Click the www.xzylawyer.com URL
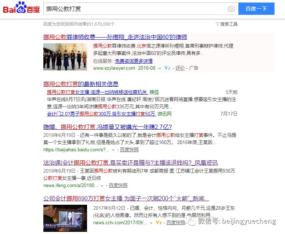Viewport: 285px width, 234px height. [114, 68]
